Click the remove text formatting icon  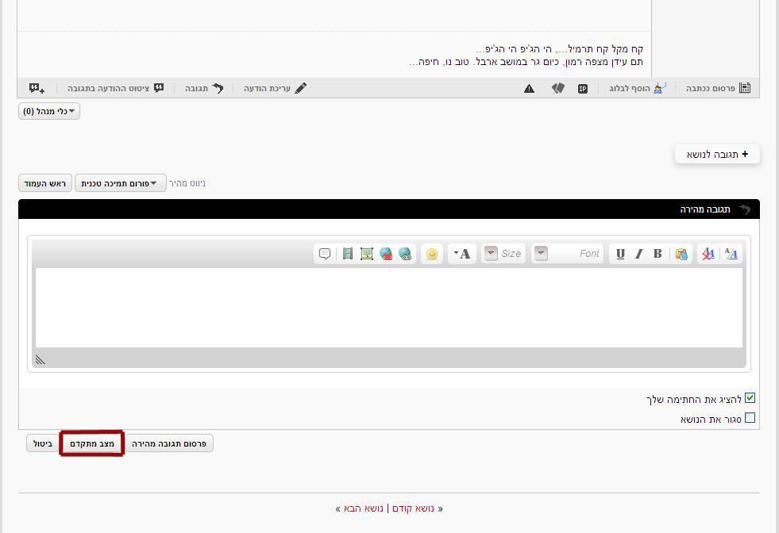click(x=708, y=254)
